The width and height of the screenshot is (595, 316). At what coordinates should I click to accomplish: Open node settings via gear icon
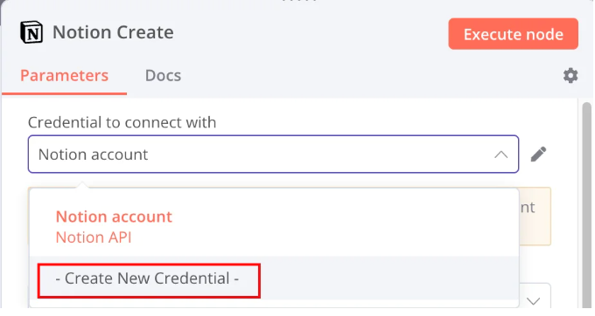(570, 76)
